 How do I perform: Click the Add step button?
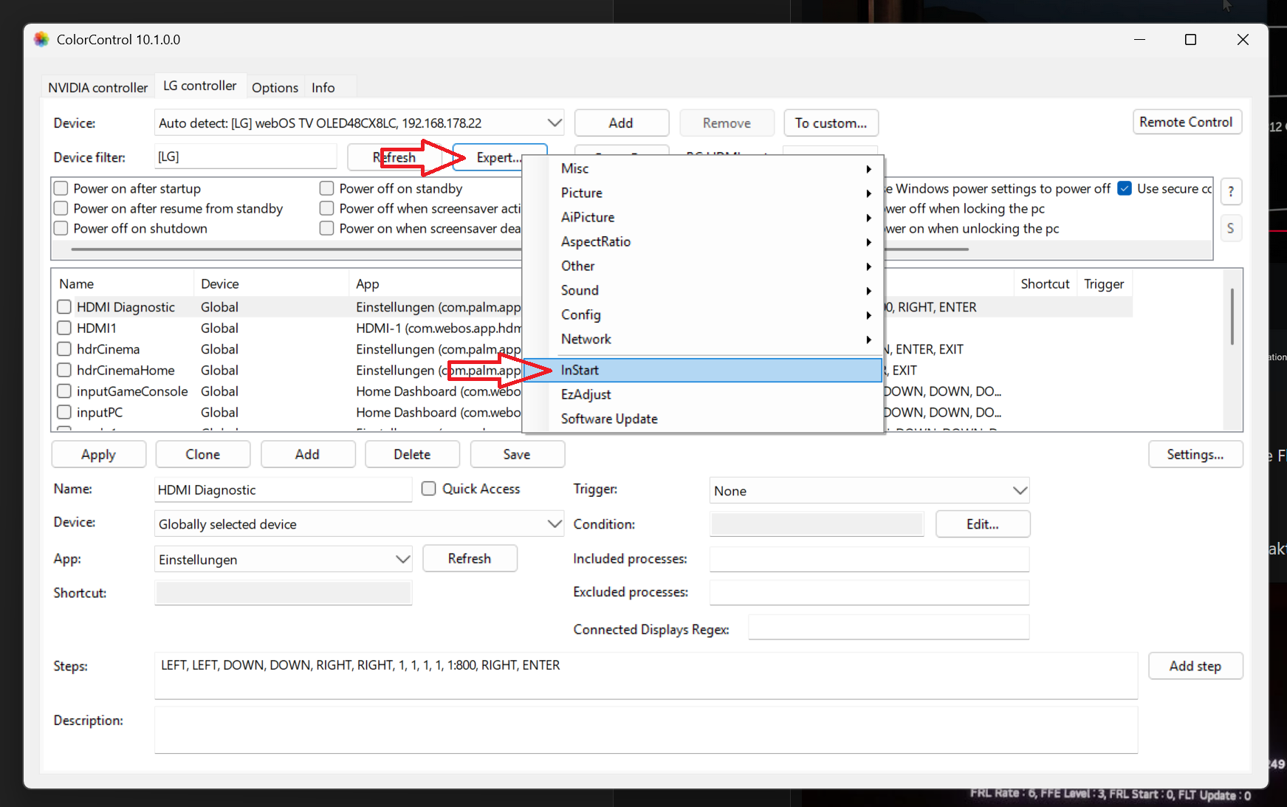pyautogui.click(x=1195, y=666)
